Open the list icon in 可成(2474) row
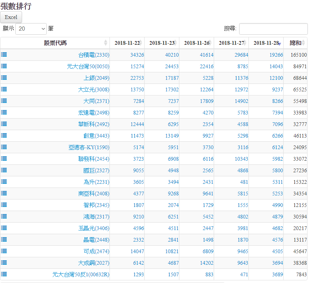 coord(4,251)
